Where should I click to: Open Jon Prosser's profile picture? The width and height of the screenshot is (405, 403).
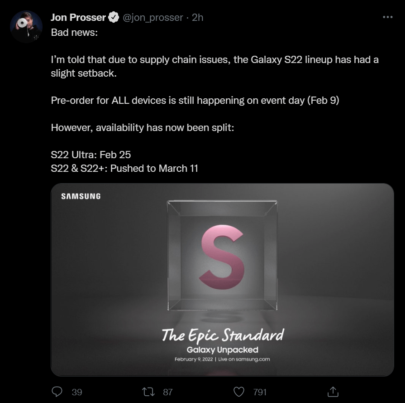coord(26,26)
